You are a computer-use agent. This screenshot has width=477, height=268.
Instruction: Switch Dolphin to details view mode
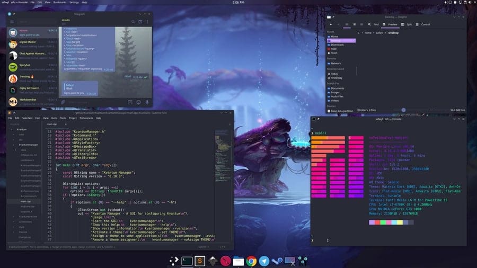(361, 24)
